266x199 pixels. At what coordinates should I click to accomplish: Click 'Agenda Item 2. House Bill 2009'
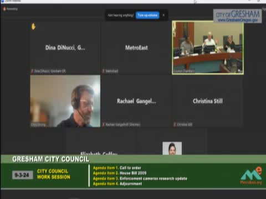point(120,173)
